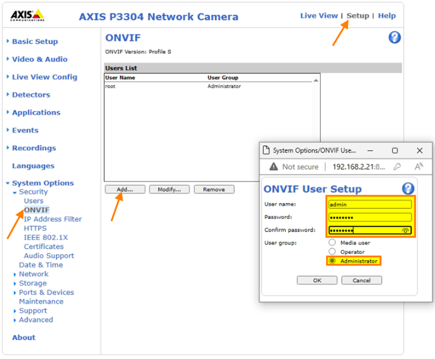Minimize the ONVIF User Setup popup window
This screenshot has width=435, height=359.
coord(370,150)
